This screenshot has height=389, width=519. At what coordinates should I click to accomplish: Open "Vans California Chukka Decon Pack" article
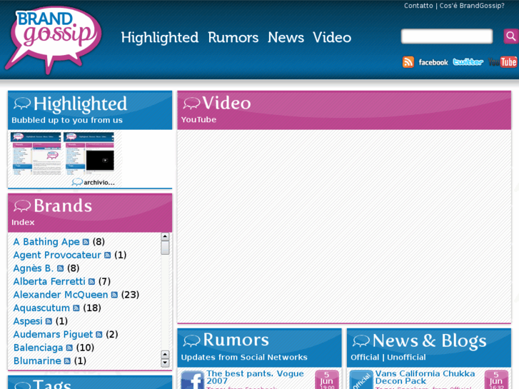pyautogui.click(x=425, y=378)
